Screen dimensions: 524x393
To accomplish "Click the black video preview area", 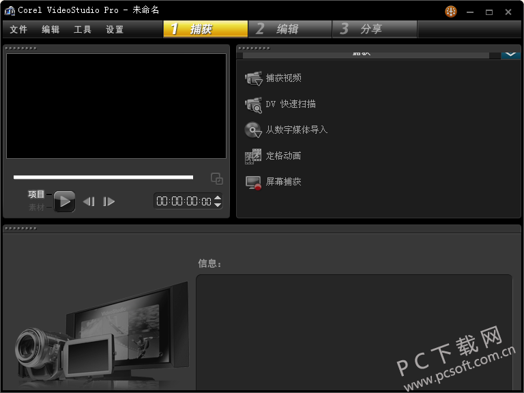I will [116, 106].
